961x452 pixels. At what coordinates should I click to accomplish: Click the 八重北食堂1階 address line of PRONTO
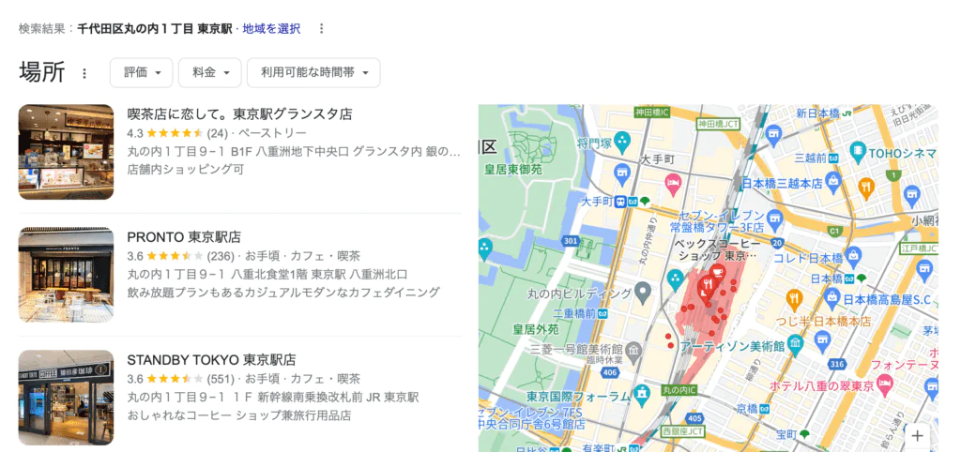(267, 274)
